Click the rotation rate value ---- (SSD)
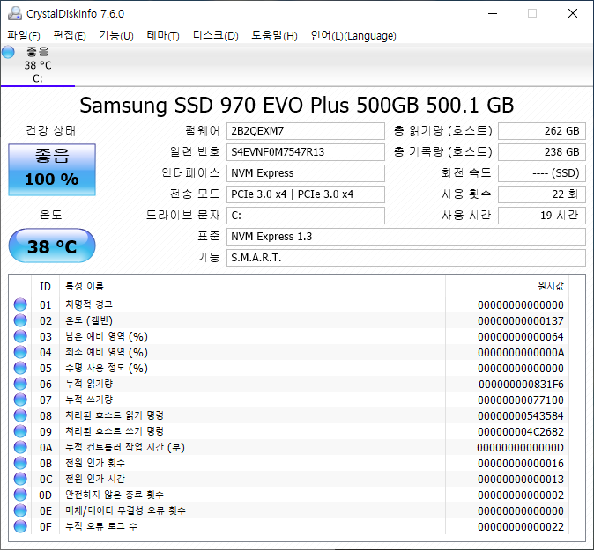This screenshot has height=550, width=594. (542, 173)
